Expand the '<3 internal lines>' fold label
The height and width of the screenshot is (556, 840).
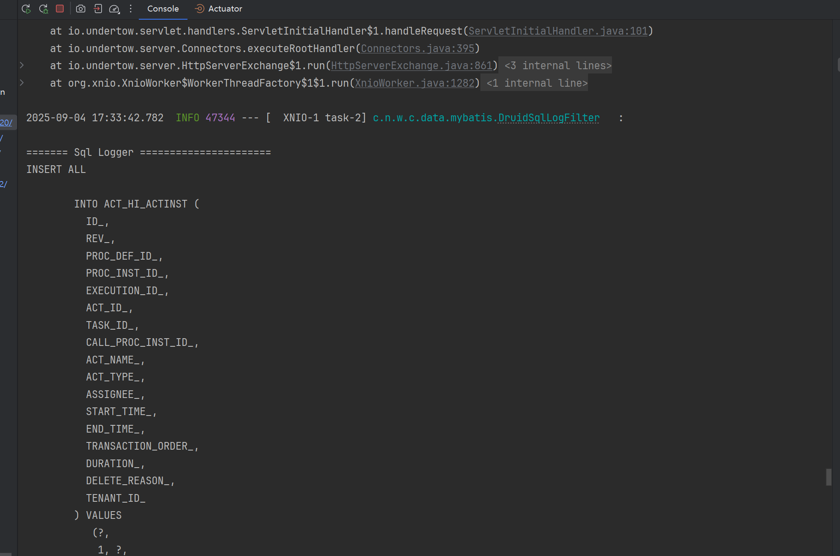tap(558, 66)
